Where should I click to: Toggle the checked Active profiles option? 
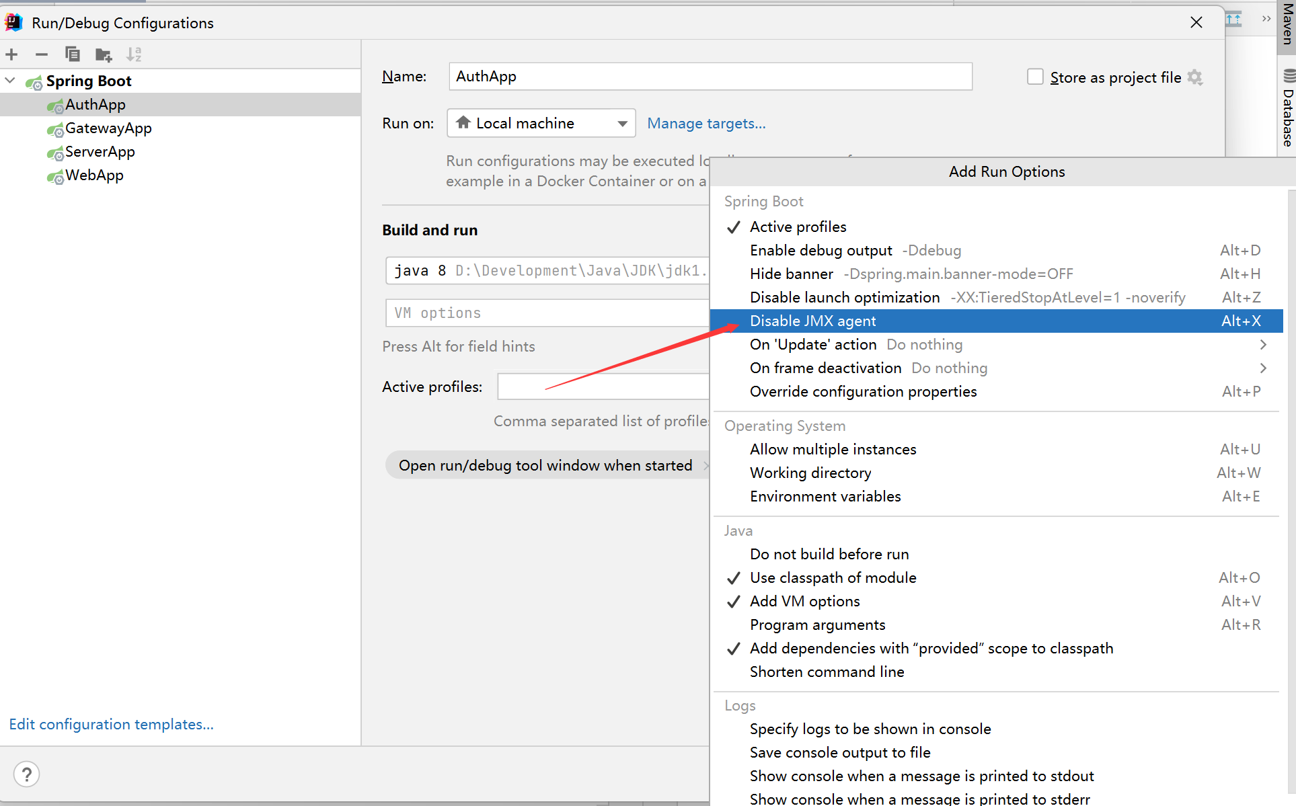[798, 227]
